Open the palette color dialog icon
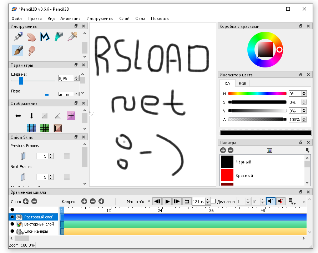 (269, 150)
